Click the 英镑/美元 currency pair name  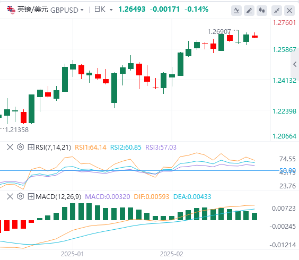click(33, 10)
